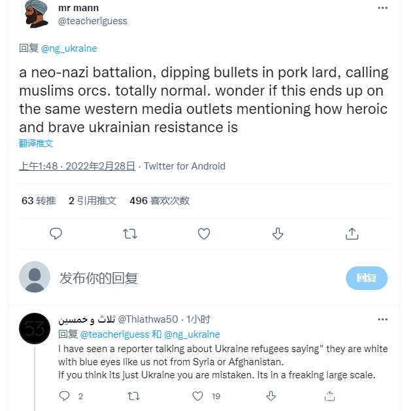Like the main tweet with heart icon
Screen dimensions: 406x411
click(x=204, y=234)
